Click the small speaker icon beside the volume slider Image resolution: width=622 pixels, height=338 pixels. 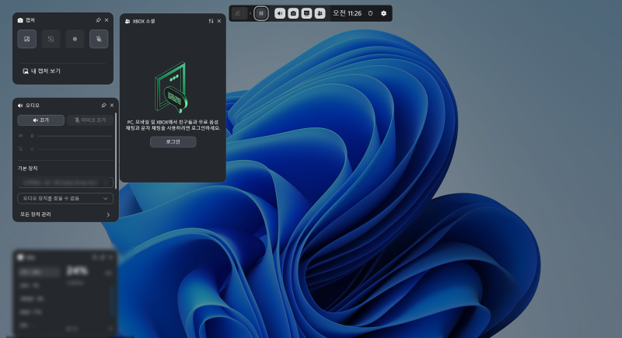[21, 136]
